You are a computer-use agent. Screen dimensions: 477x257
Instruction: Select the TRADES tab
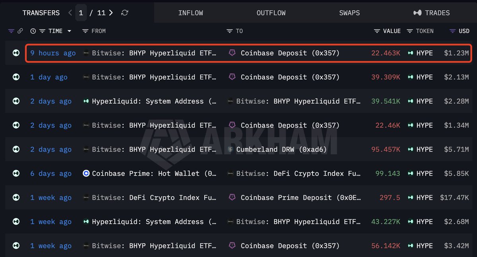(431, 13)
